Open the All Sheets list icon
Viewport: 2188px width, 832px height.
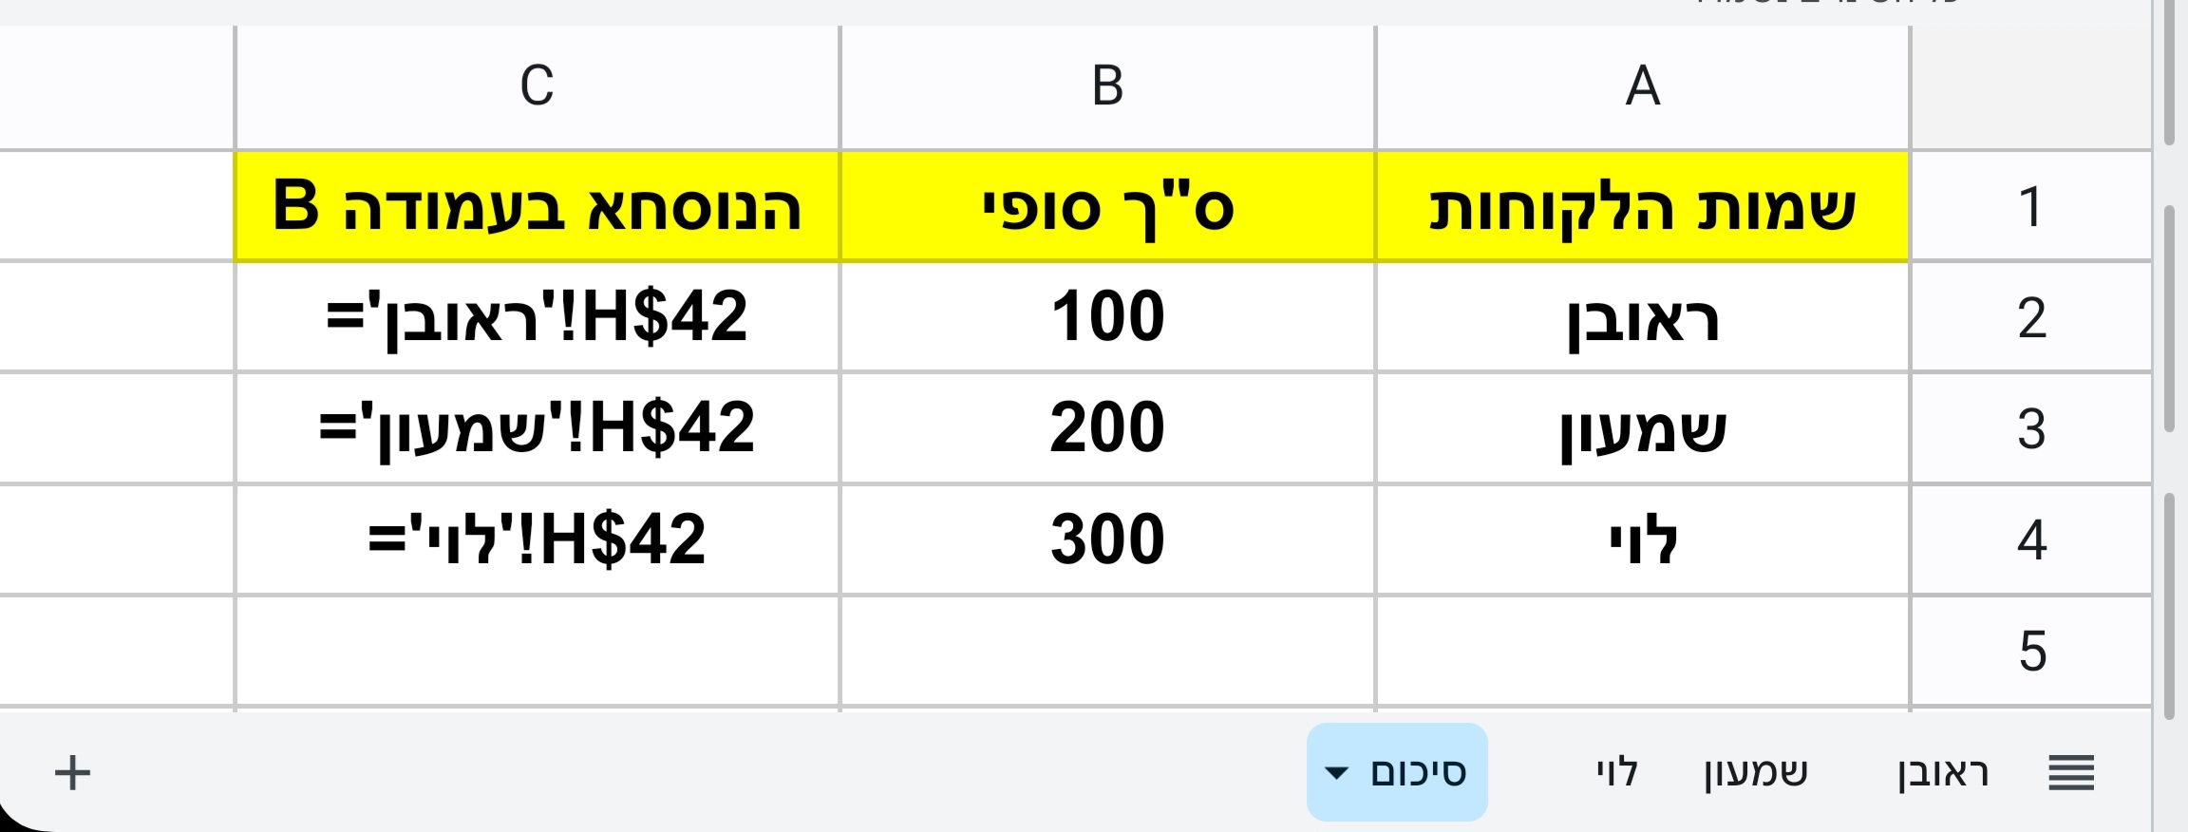[2072, 772]
